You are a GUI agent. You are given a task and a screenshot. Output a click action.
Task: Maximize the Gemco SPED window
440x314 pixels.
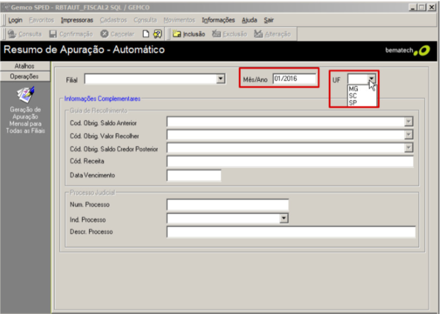coord(422,7)
